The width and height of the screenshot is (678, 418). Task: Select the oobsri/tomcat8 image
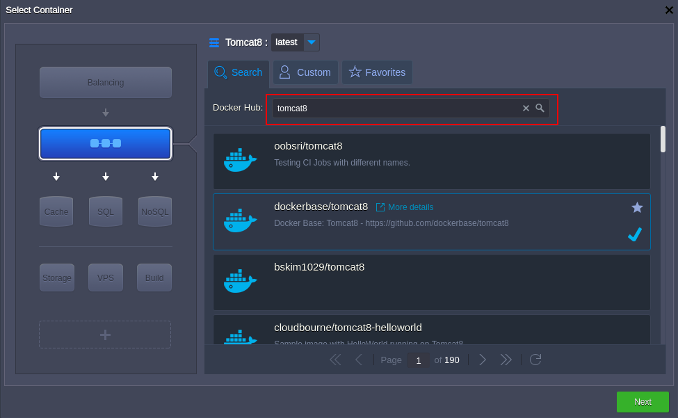(x=432, y=161)
